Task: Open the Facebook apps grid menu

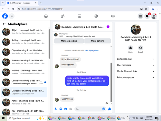Action: point(140,16)
